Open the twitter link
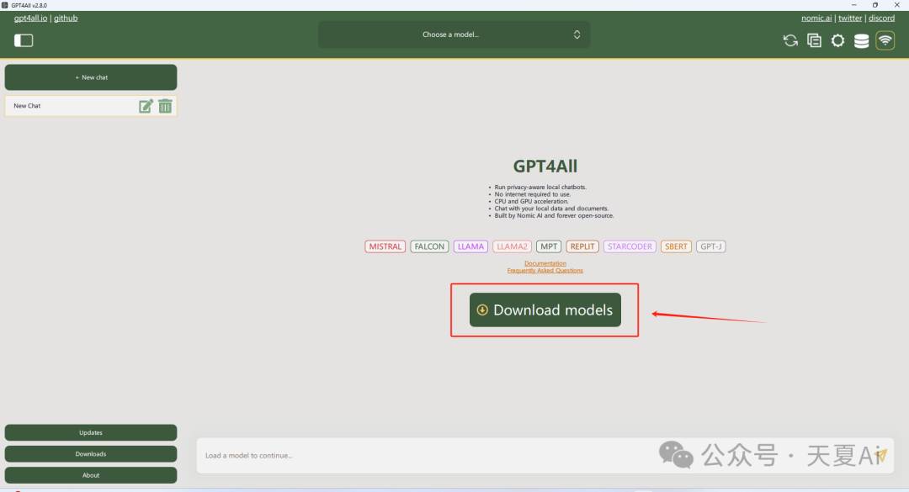 click(850, 18)
